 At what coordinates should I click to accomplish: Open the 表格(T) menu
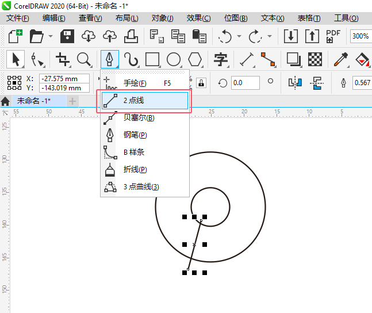[x=309, y=18]
